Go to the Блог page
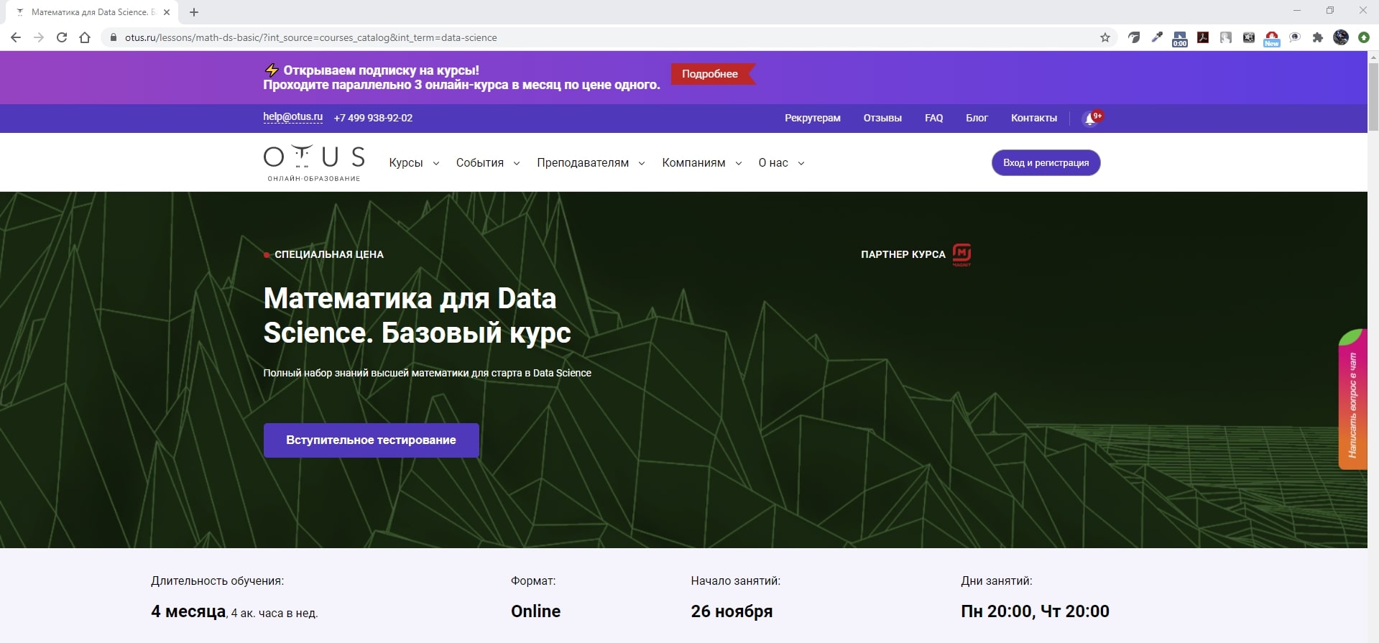Screen dimensions: 1379x643 click(x=977, y=118)
